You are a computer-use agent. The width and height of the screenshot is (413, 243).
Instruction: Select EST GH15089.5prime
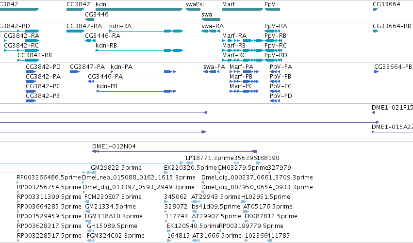point(112,226)
